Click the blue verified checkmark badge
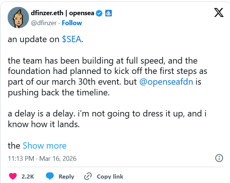Image resolution: width=230 pixels, height=183 pixels. click(99, 14)
